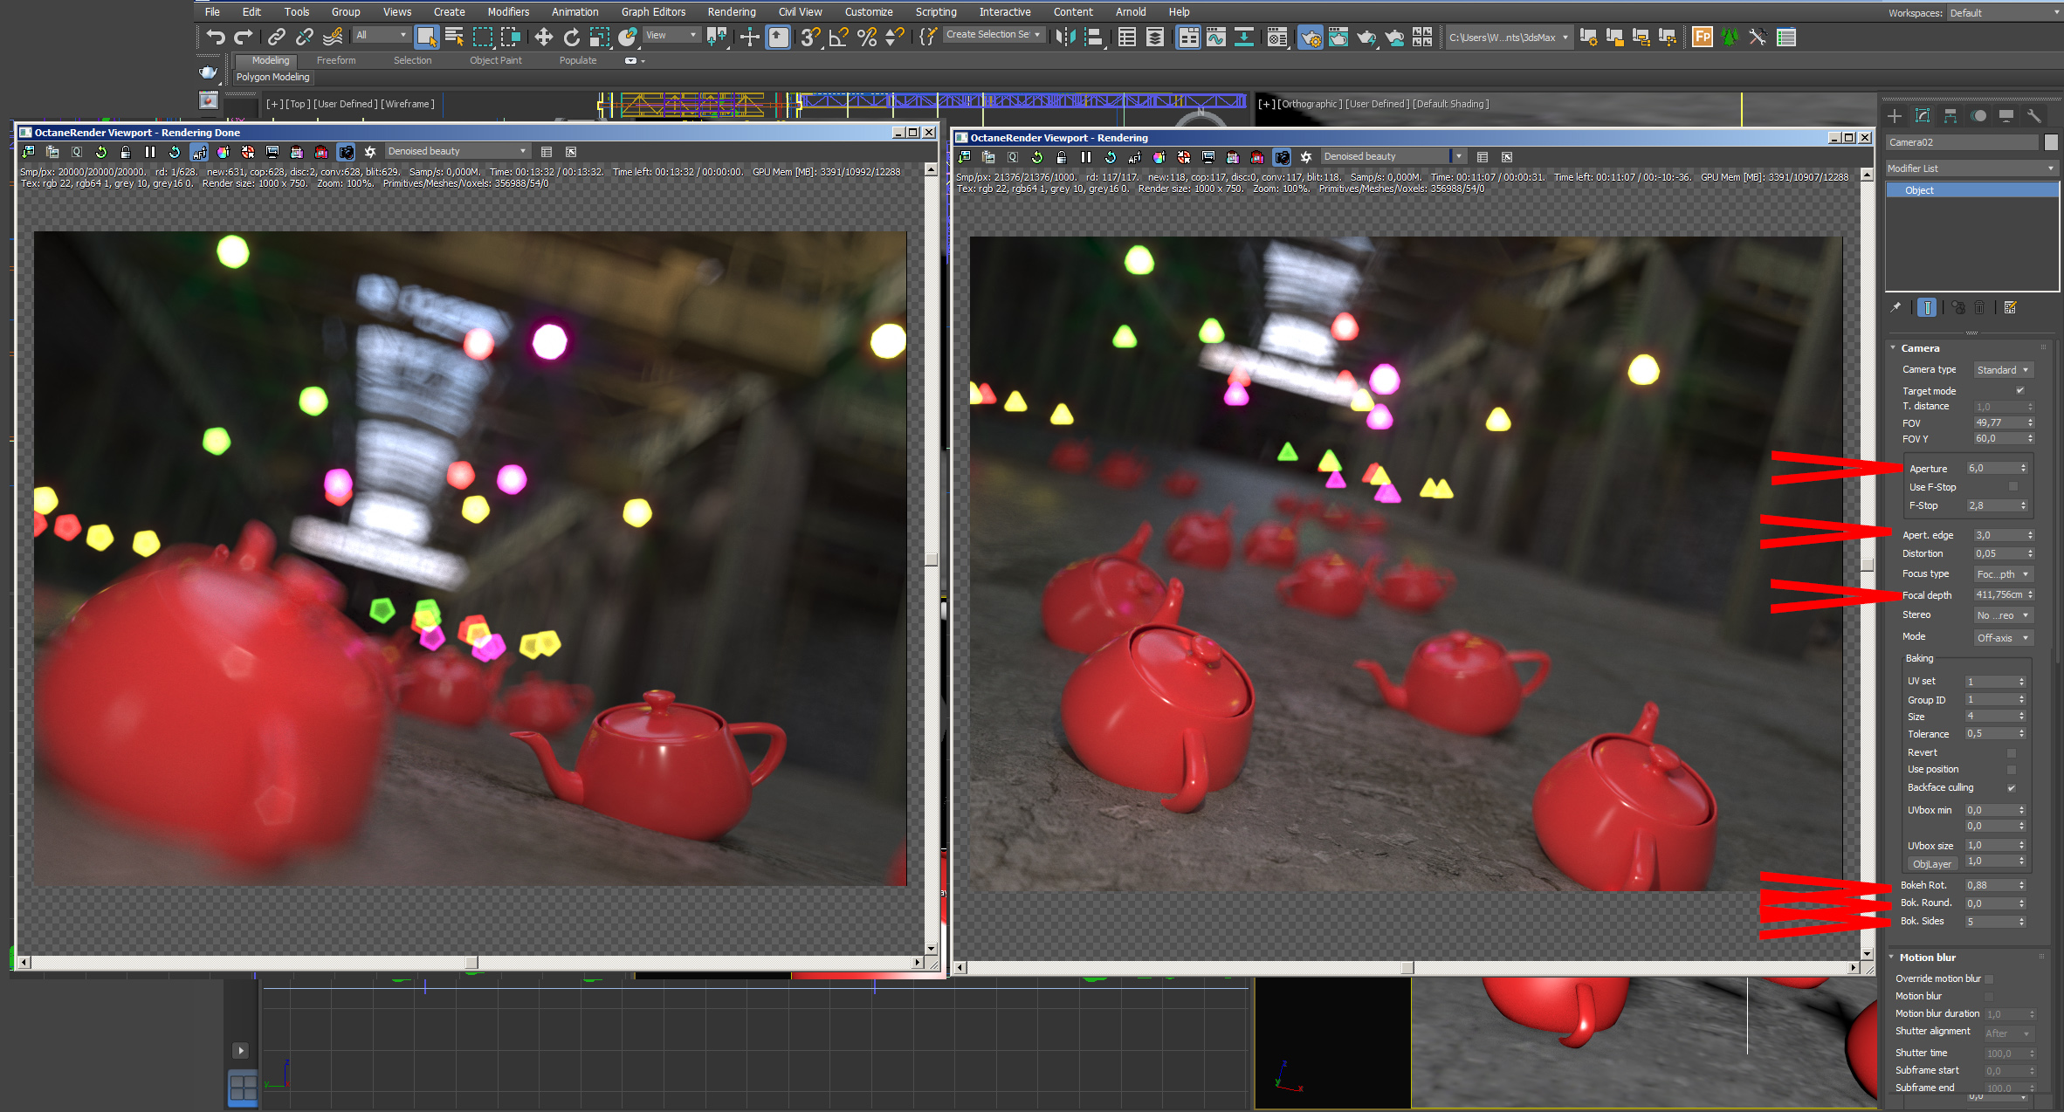Toggle the Target mode checkbox
Viewport: 2064px width, 1112px height.
2019,390
